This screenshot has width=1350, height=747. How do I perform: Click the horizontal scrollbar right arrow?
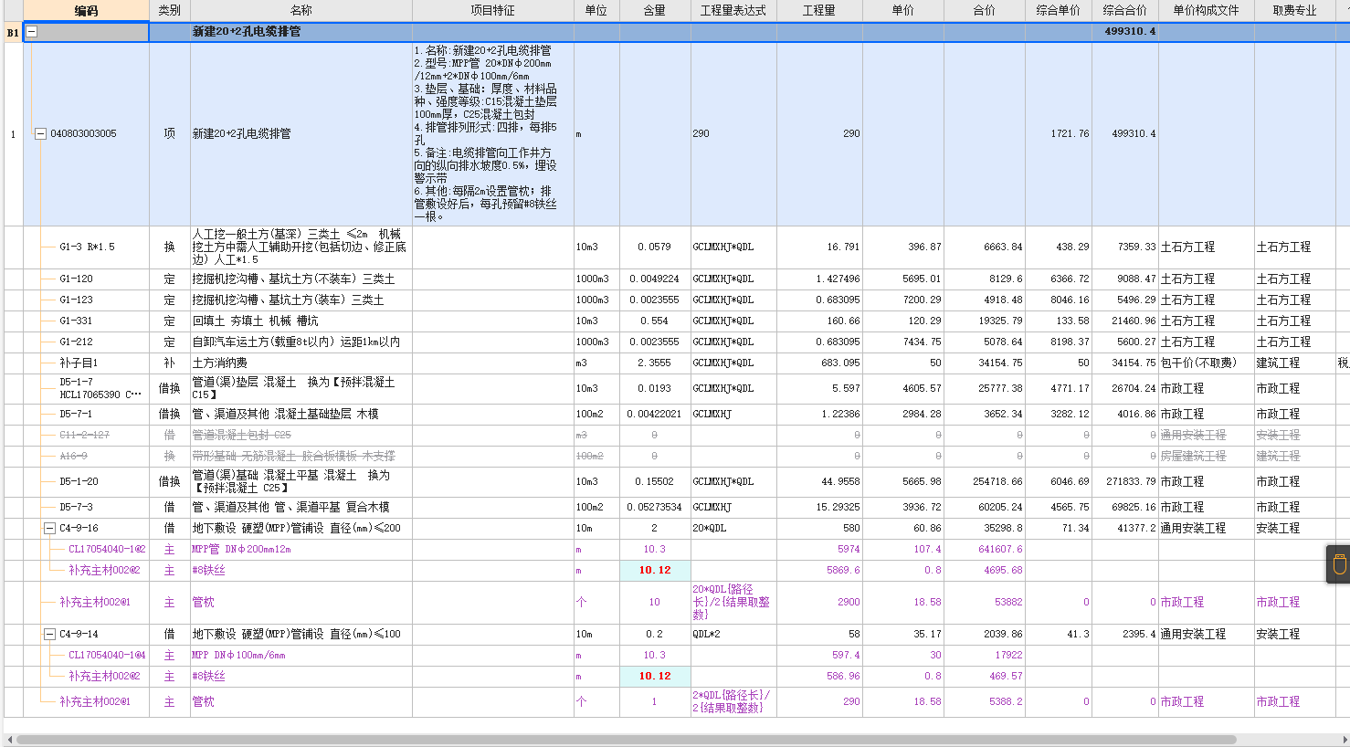pos(1345,740)
